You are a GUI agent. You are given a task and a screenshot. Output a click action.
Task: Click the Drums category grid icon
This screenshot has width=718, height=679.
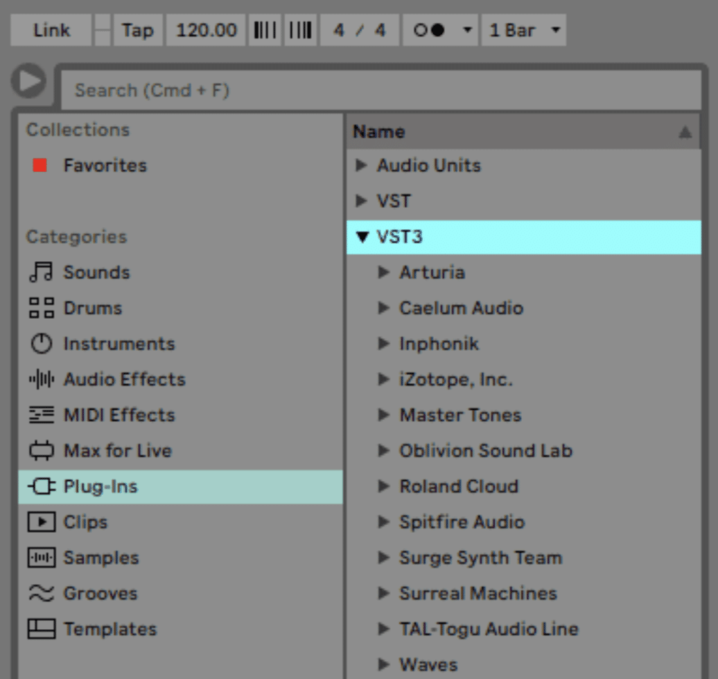pyautogui.click(x=41, y=308)
